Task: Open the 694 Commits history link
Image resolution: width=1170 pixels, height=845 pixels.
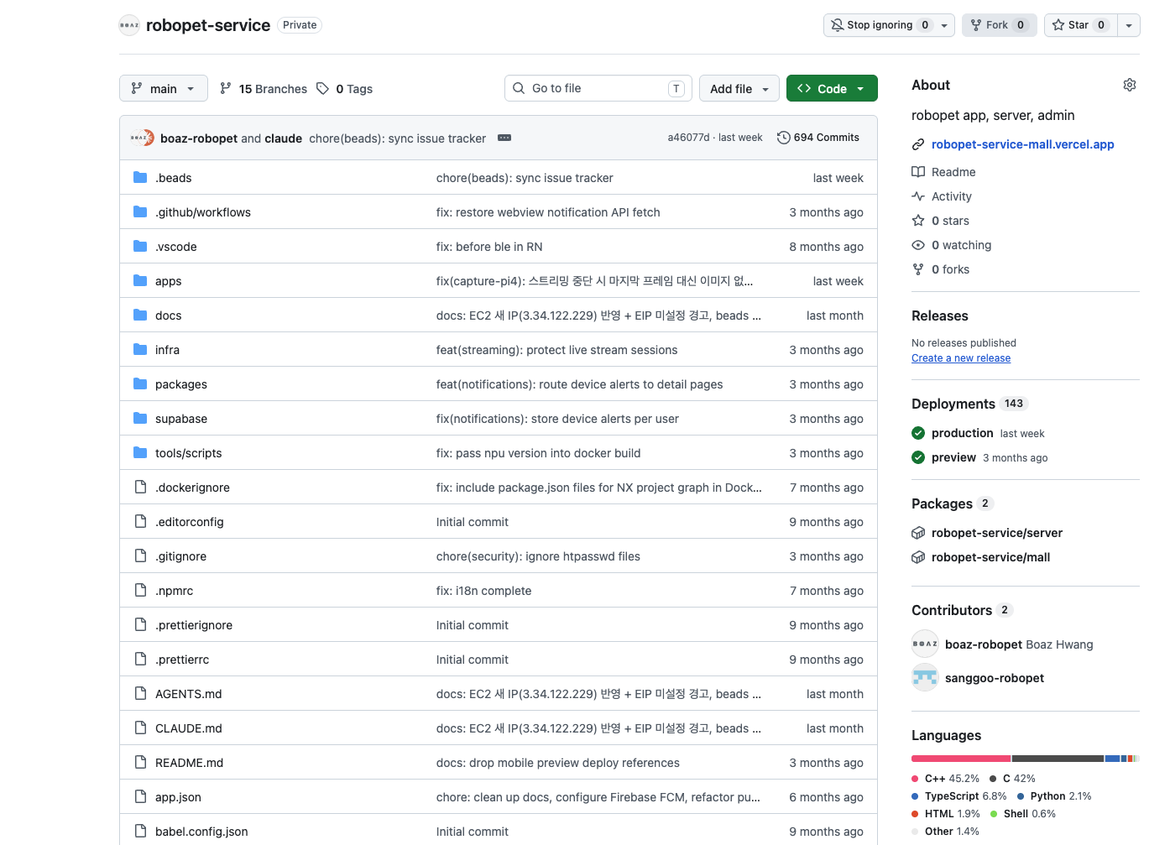Action: tap(818, 138)
